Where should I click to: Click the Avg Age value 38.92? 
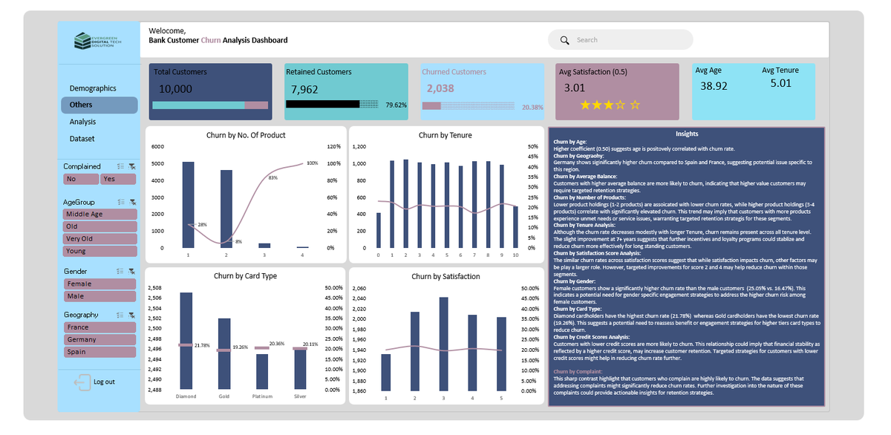(x=714, y=86)
